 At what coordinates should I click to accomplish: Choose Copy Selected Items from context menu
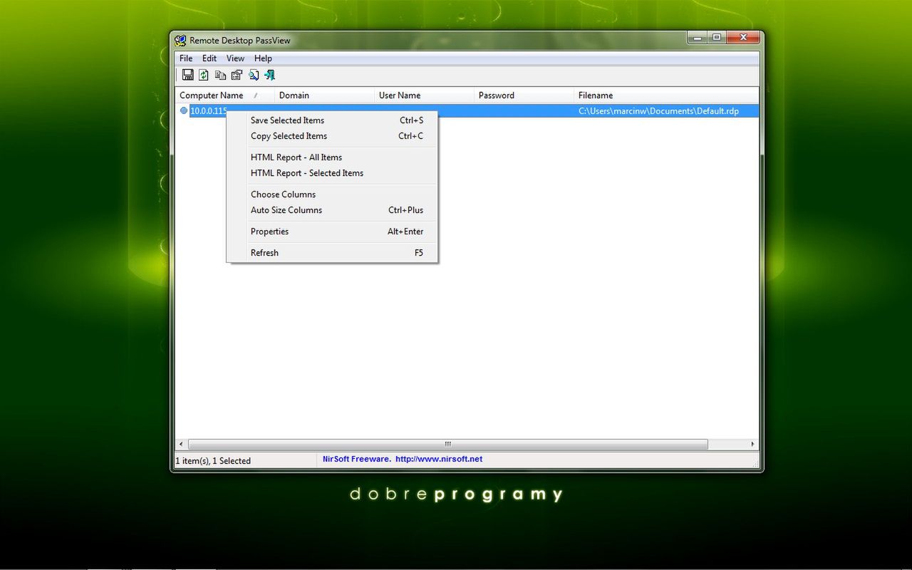pos(332,136)
